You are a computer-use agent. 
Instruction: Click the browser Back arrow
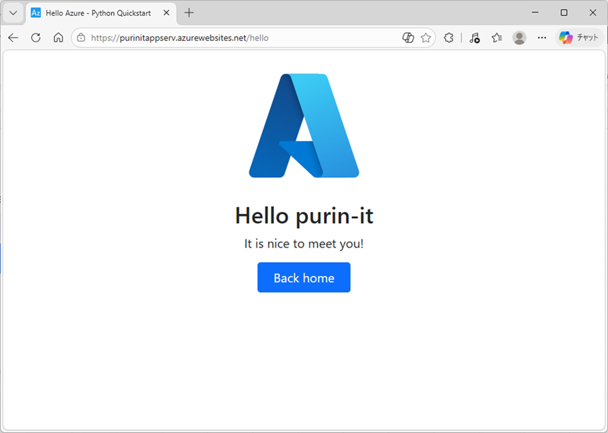pyautogui.click(x=13, y=38)
